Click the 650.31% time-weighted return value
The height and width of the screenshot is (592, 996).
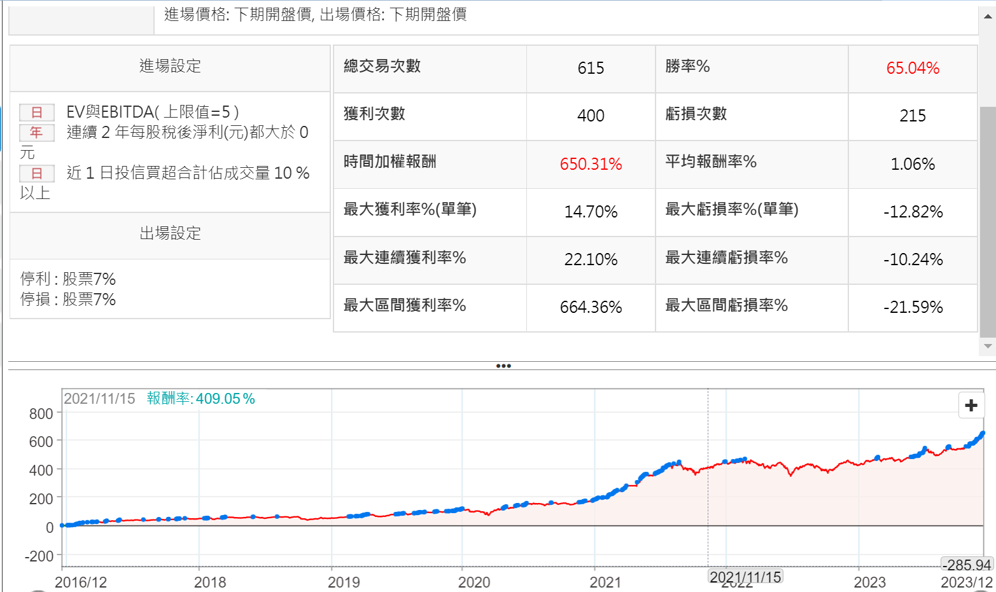(x=591, y=164)
